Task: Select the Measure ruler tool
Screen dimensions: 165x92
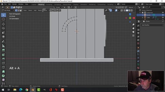Action: (x=3, y=46)
